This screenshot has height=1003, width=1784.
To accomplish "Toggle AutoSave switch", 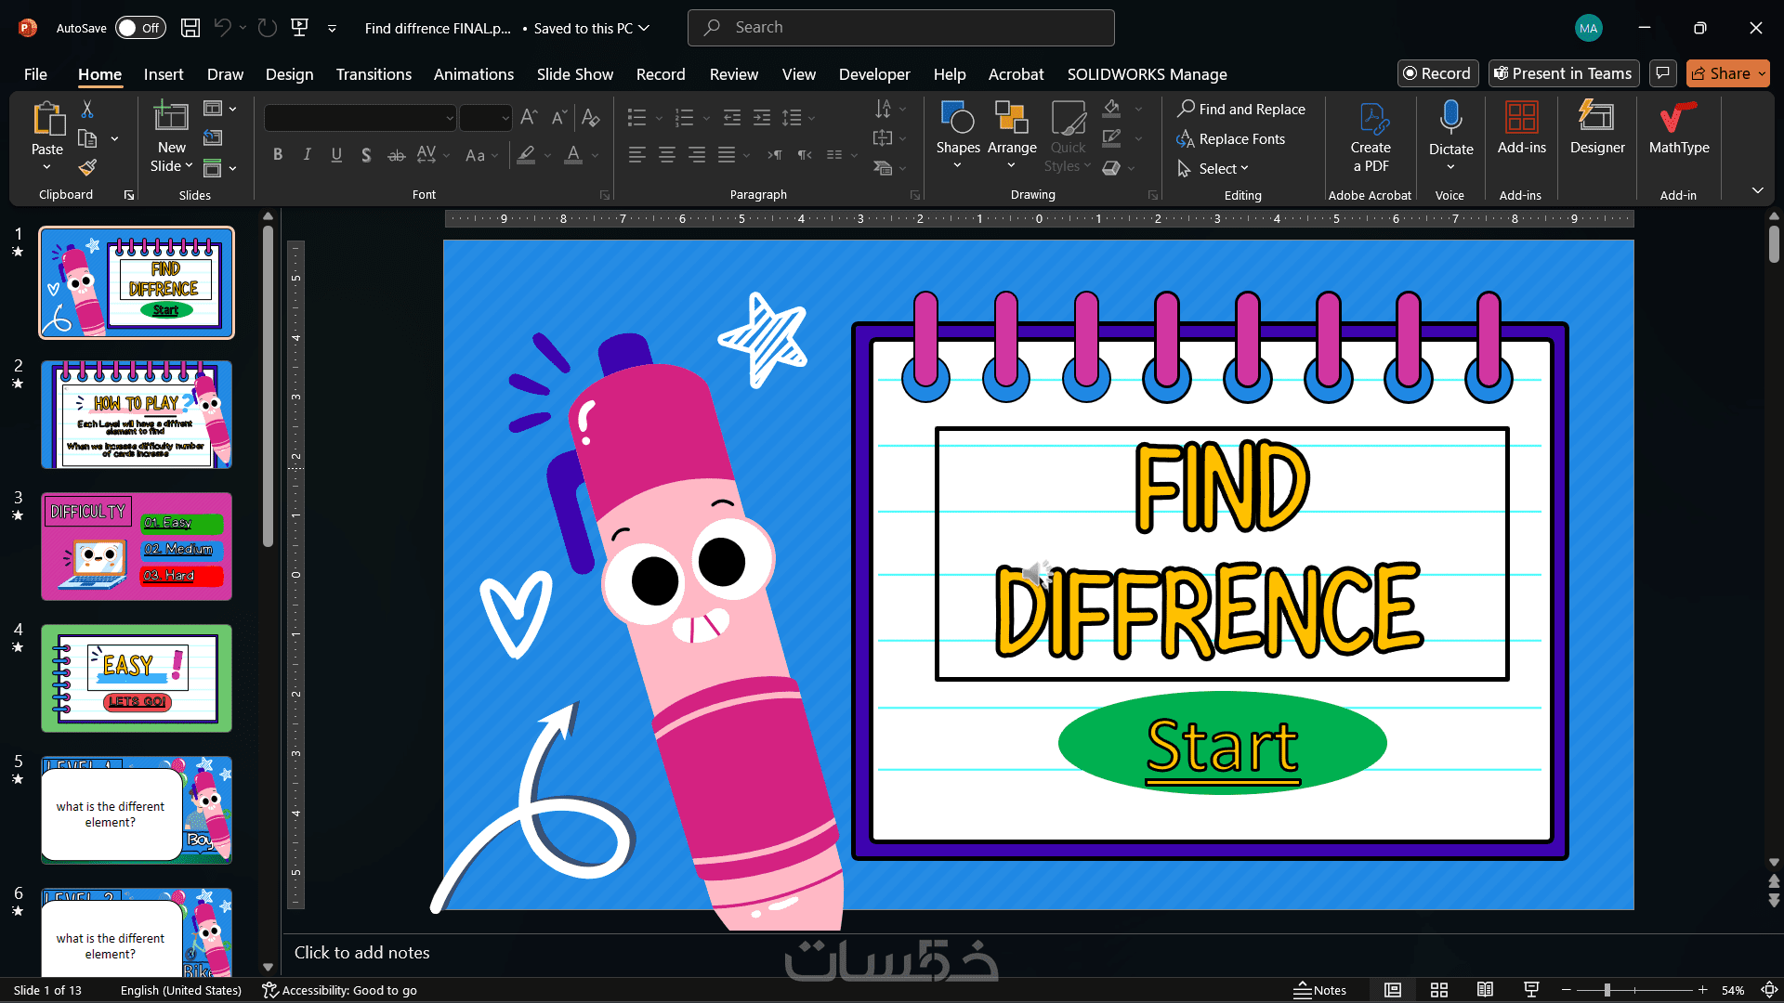I will point(140,28).
